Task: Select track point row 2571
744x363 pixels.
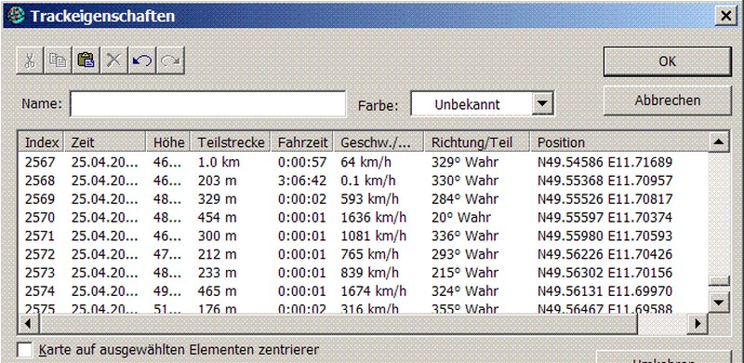Action: [x=364, y=236]
